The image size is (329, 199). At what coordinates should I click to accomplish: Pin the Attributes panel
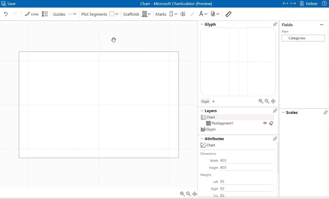click(x=275, y=139)
